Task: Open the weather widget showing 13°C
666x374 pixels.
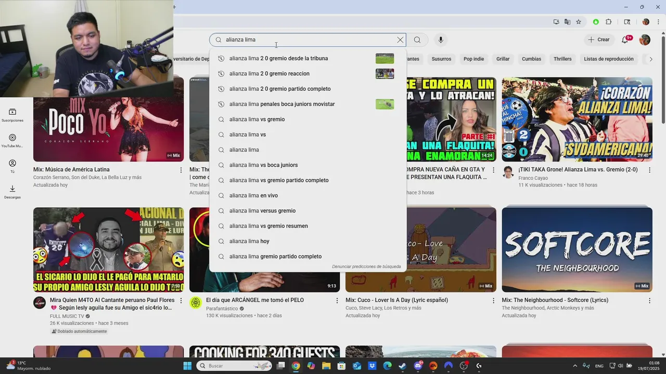Action: 29,366
